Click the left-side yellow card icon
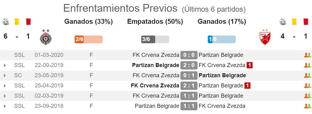This screenshot has width=312, height=114. tap(17, 22)
